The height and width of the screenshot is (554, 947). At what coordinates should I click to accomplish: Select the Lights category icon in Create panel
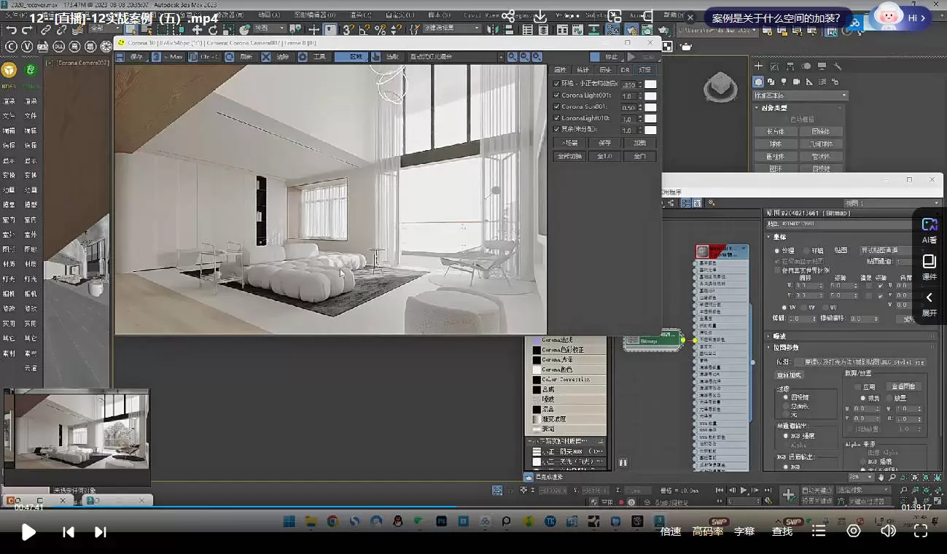784,82
